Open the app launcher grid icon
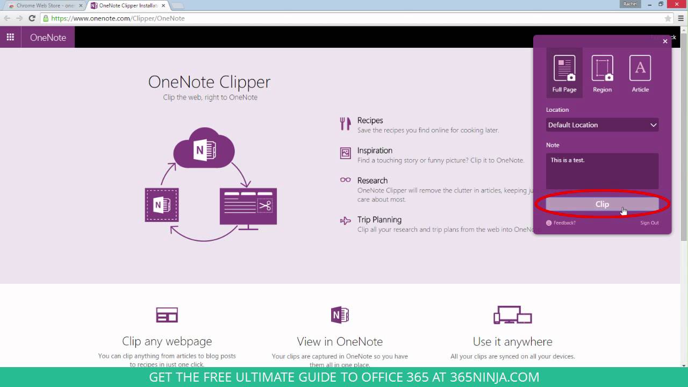Viewport: 688px width, 387px height. point(10,37)
